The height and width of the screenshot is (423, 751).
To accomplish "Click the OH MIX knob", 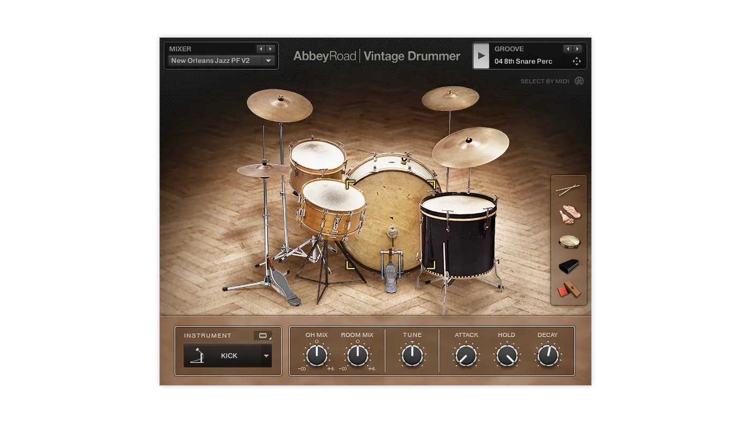I will [x=316, y=355].
